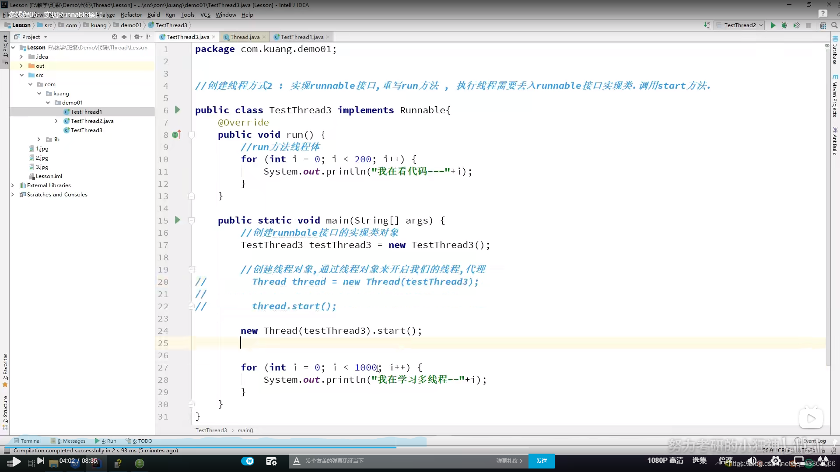Select TestThread1 in the project tree

pyautogui.click(x=86, y=112)
